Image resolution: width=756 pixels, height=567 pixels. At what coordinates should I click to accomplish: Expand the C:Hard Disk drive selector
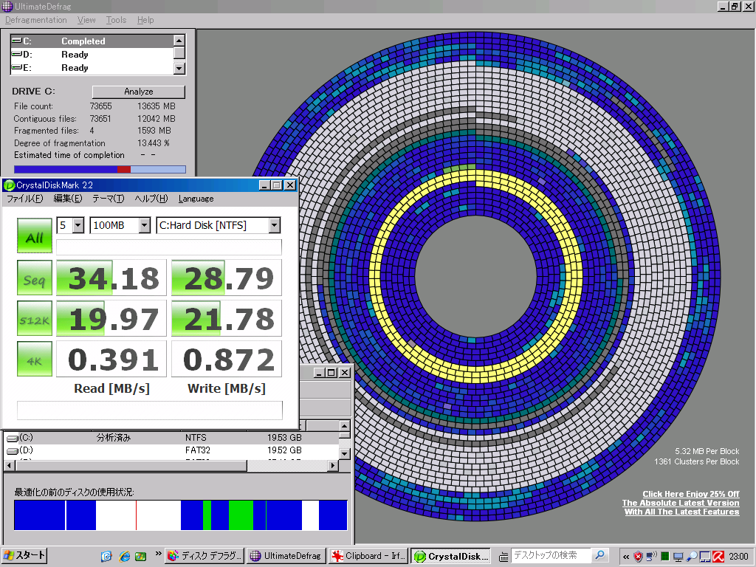[x=274, y=225]
